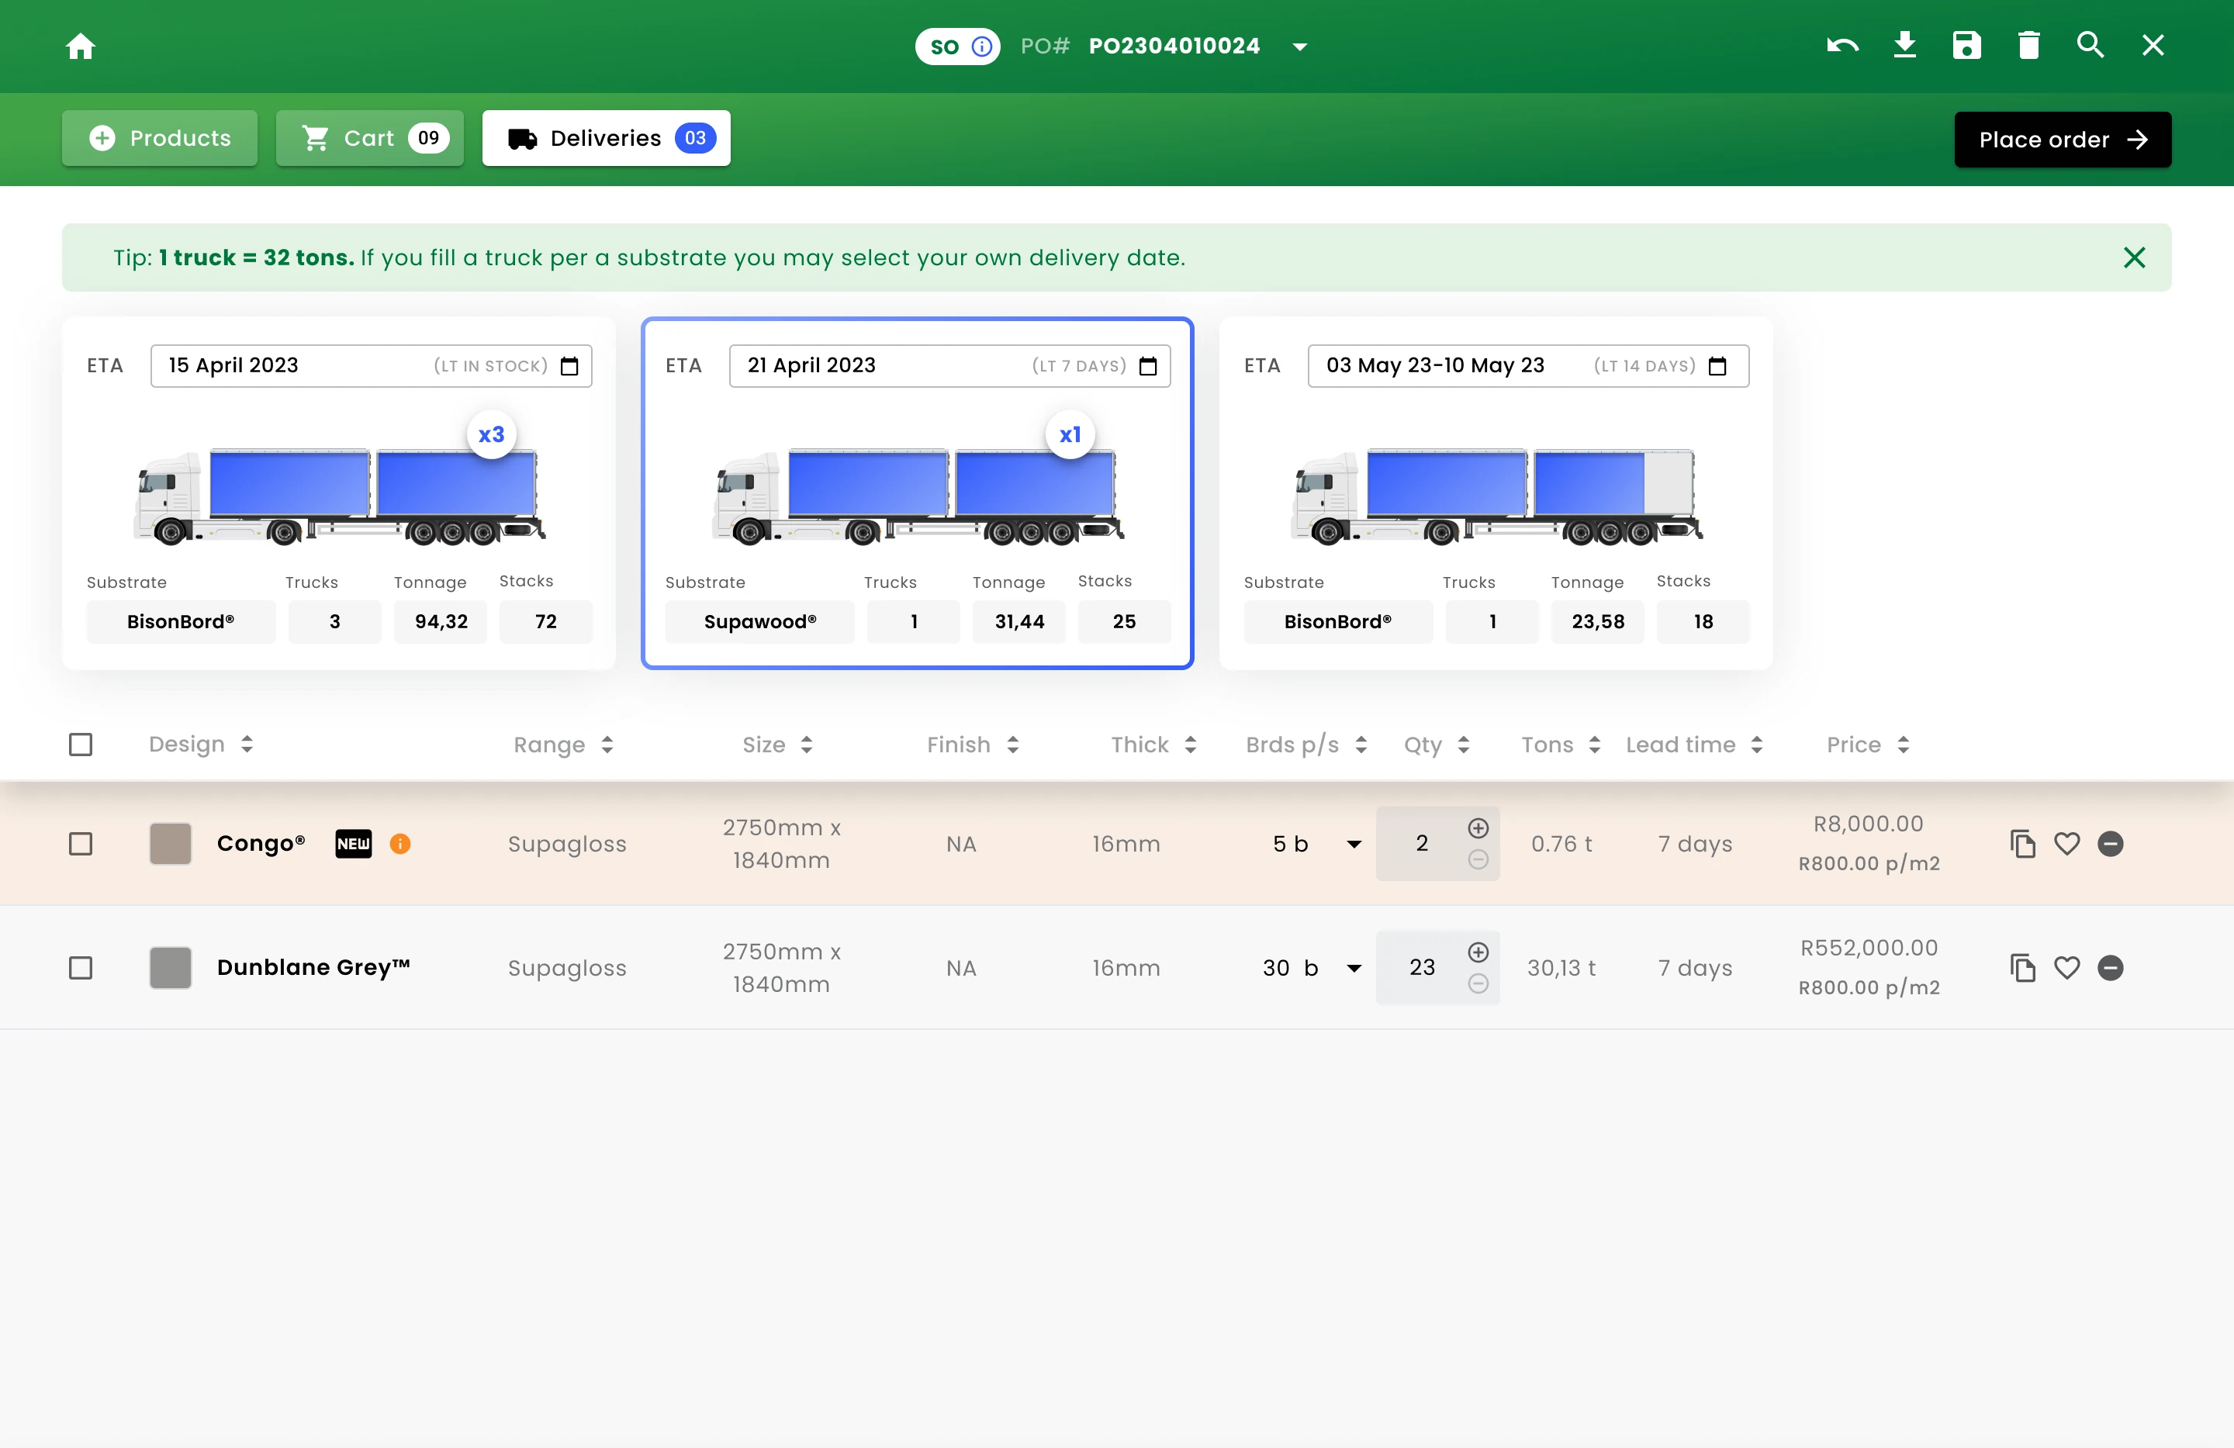
Task: Save the order with the floppy icon
Action: click(x=1966, y=45)
